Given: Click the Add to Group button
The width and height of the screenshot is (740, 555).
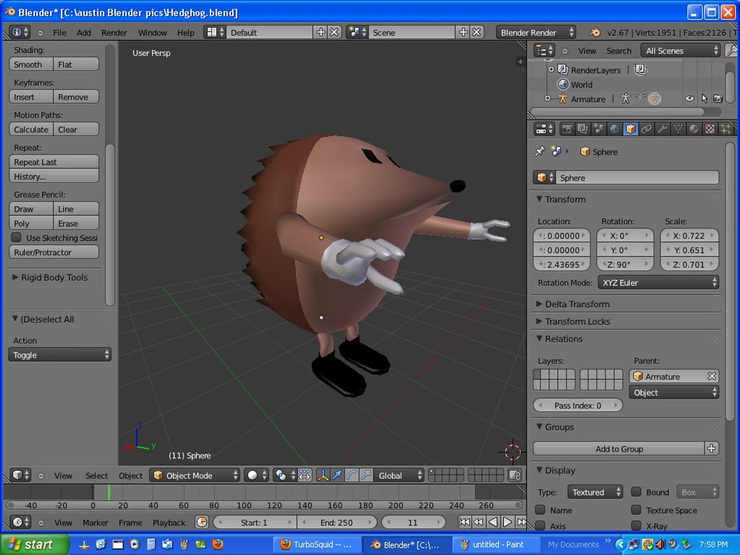Looking at the screenshot, I should [619, 449].
